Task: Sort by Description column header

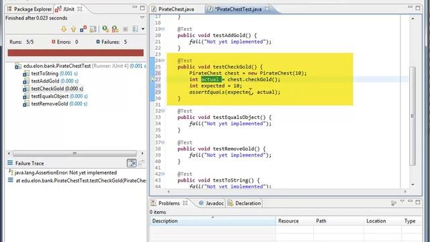Action: pyautogui.click(x=213, y=221)
